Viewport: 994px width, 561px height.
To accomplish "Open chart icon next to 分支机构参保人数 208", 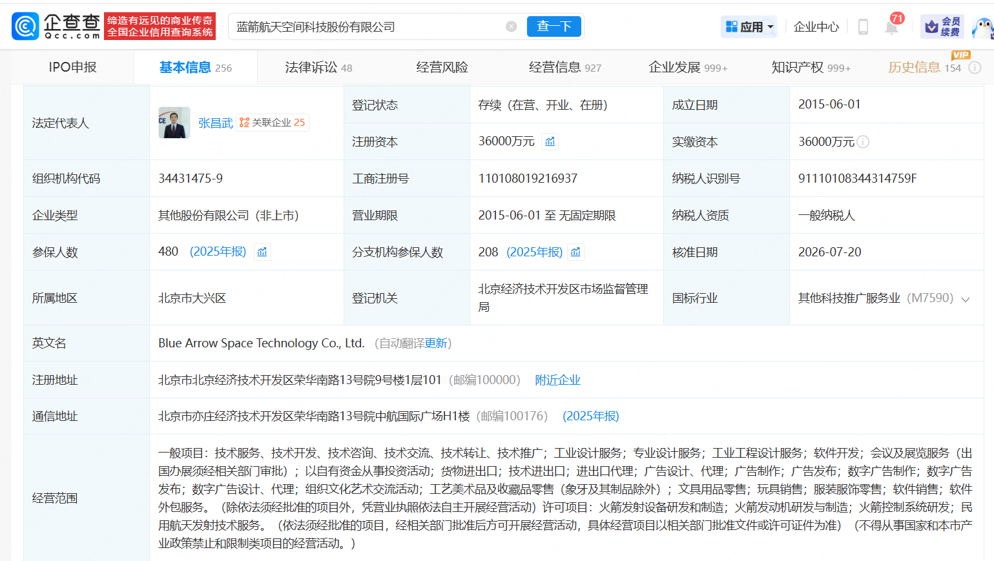I will pyautogui.click(x=575, y=252).
